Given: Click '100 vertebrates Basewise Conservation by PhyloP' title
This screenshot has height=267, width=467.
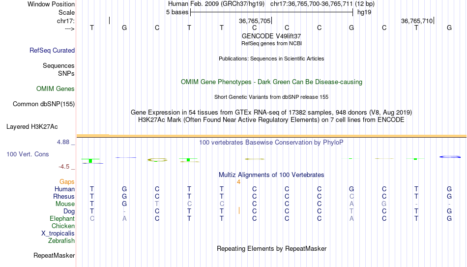Looking at the screenshot, I should (271, 143).
